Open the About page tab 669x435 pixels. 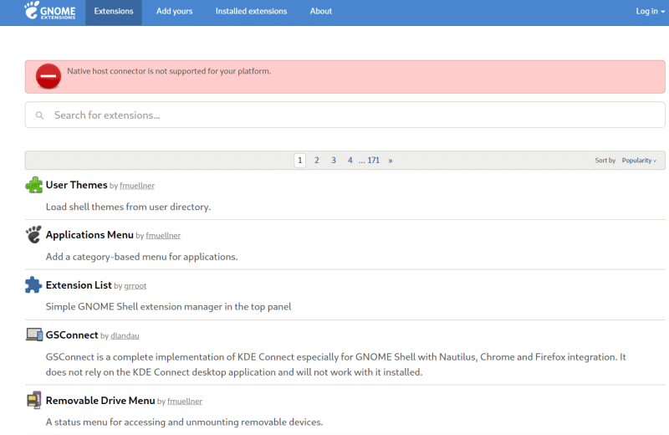[320, 12]
